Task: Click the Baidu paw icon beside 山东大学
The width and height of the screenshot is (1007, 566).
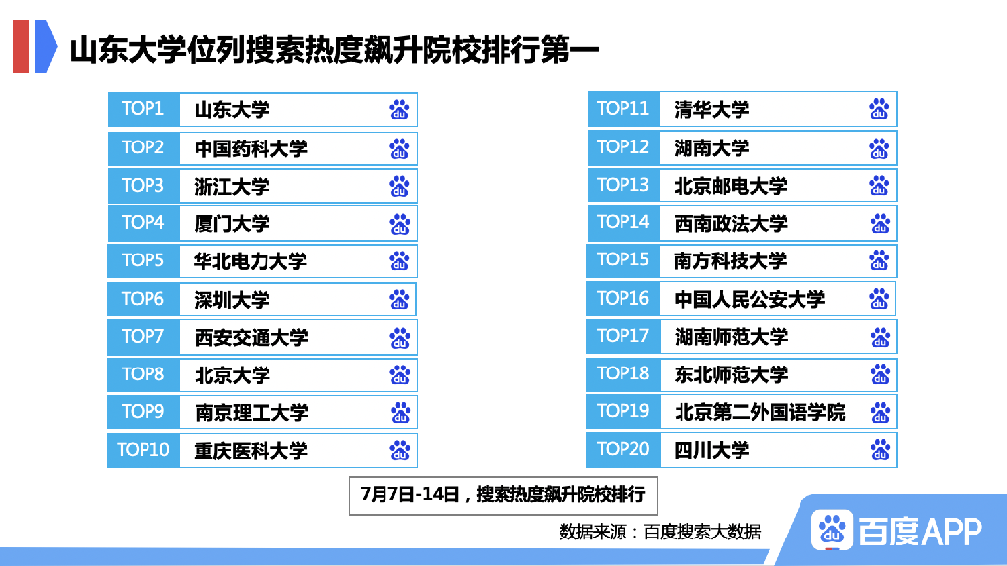Action: (x=399, y=110)
